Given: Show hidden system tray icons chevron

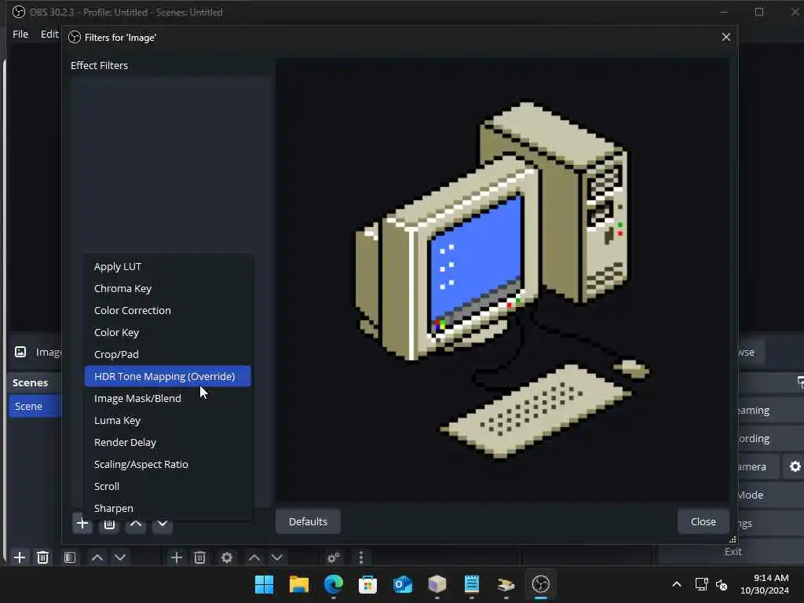Looking at the screenshot, I should coord(677,584).
